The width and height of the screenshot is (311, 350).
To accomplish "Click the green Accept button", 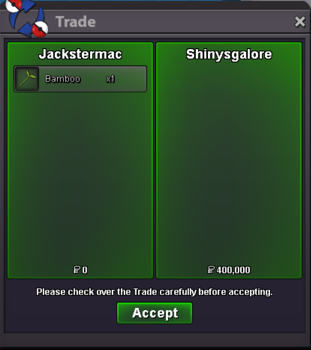I will (x=154, y=313).
